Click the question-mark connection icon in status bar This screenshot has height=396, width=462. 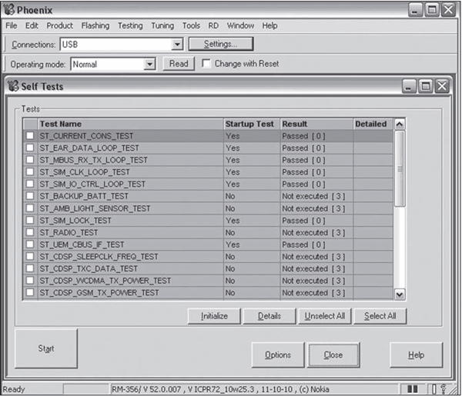coord(443,389)
